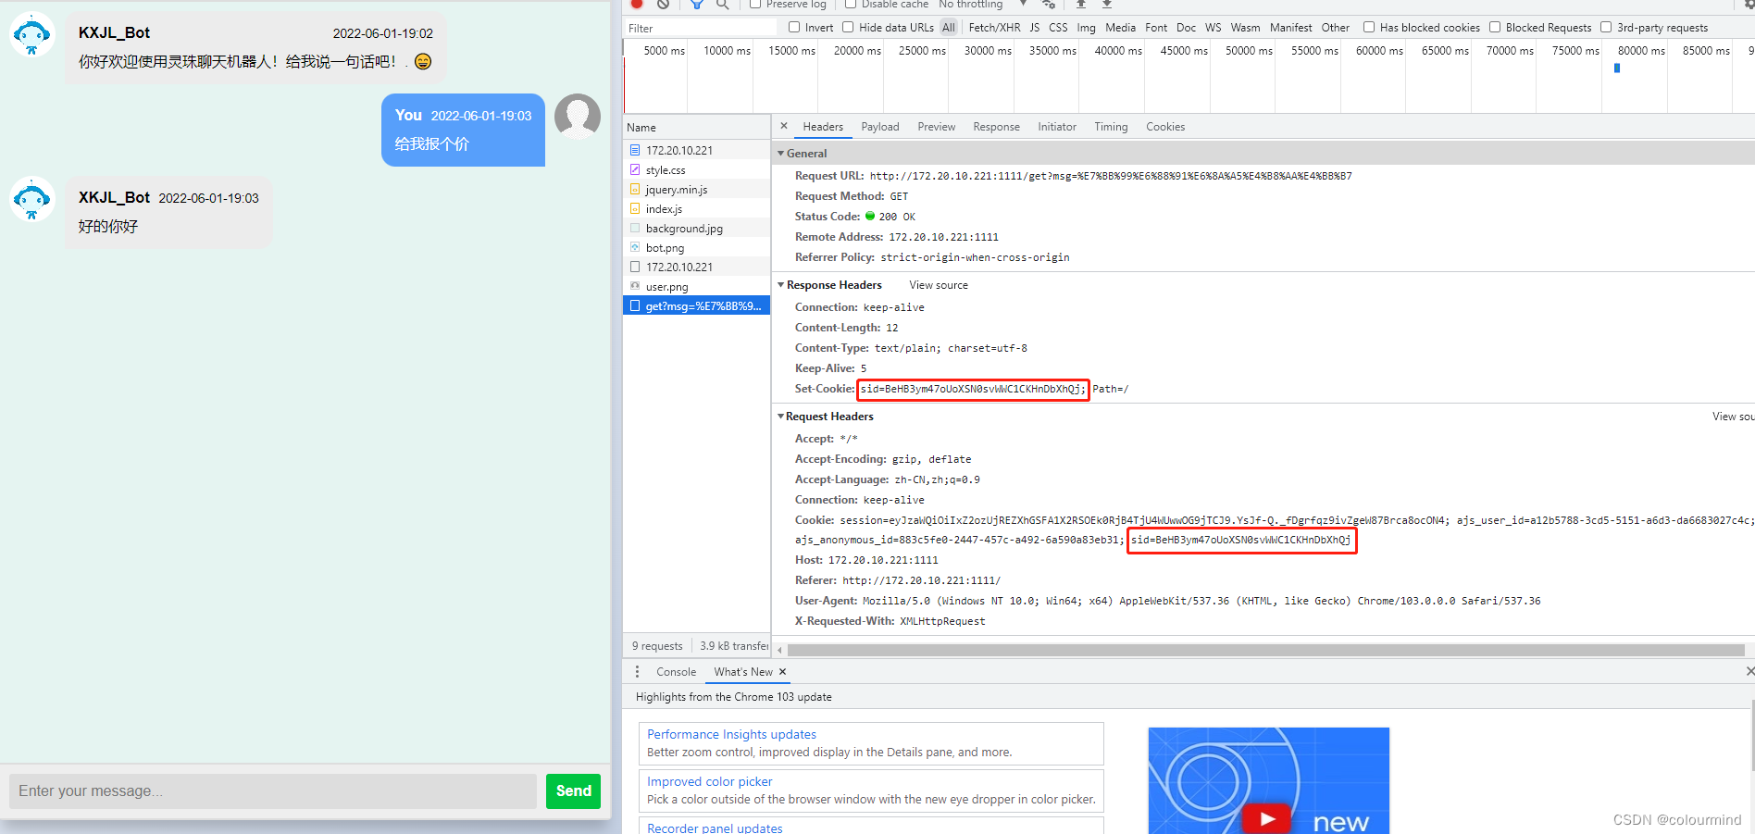1755x834 pixels.
Task: Collapse the General section
Action: [x=781, y=153]
